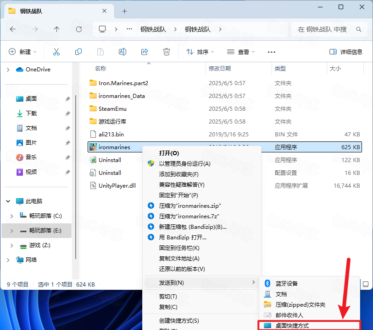The height and width of the screenshot is (330, 373).
Task: Click the 视频 video icon in sidebar
Action: [20, 172]
